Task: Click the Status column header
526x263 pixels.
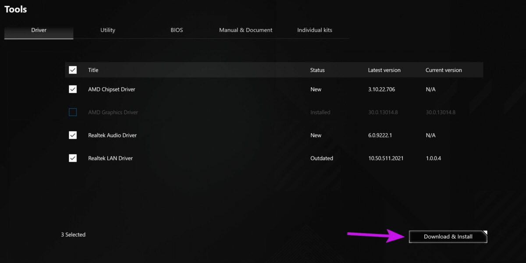Action: point(317,70)
